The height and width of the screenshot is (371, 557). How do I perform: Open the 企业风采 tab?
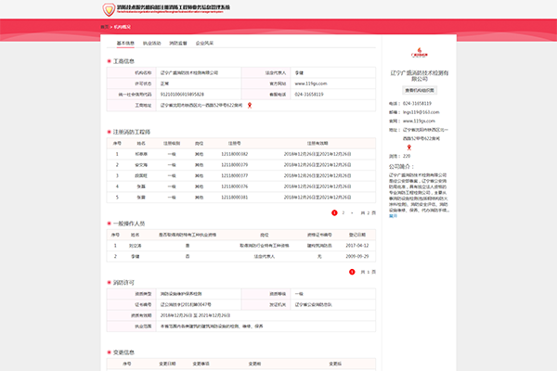coord(204,43)
